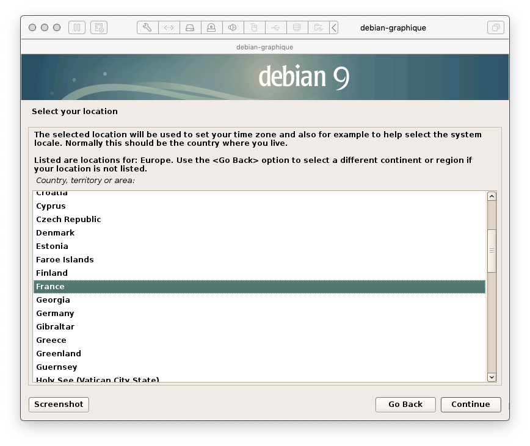The image size is (530, 446).
Task: Open the shared folders icon
Action: point(318,27)
